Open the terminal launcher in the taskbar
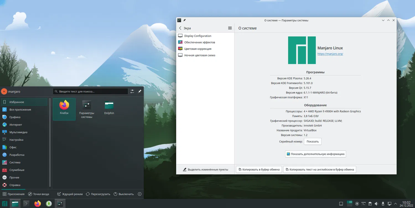 coord(26,204)
